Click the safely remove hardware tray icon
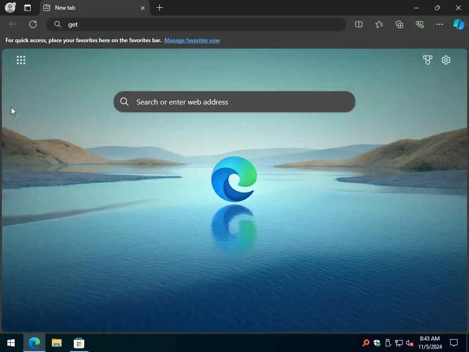This screenshot has height=352, width=469. click(388, 343)
